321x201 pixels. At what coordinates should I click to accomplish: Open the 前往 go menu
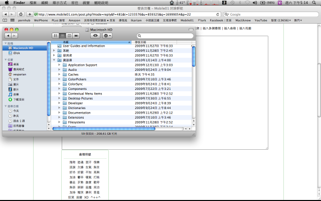75,3
